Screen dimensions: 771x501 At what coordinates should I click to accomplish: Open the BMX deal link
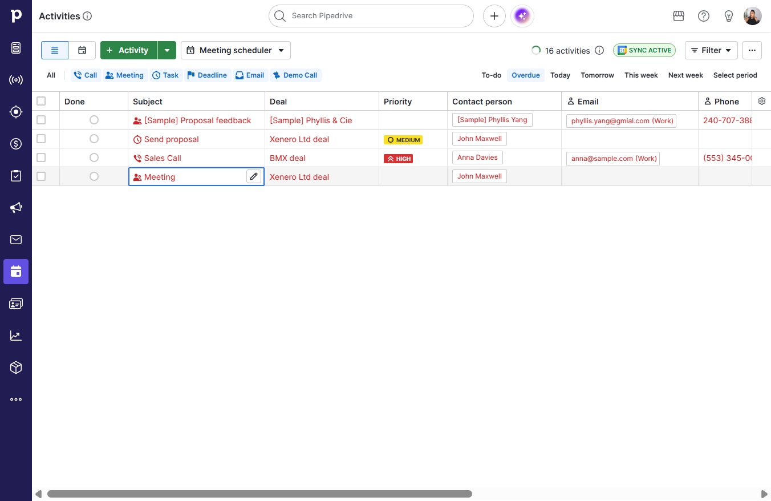287,158
